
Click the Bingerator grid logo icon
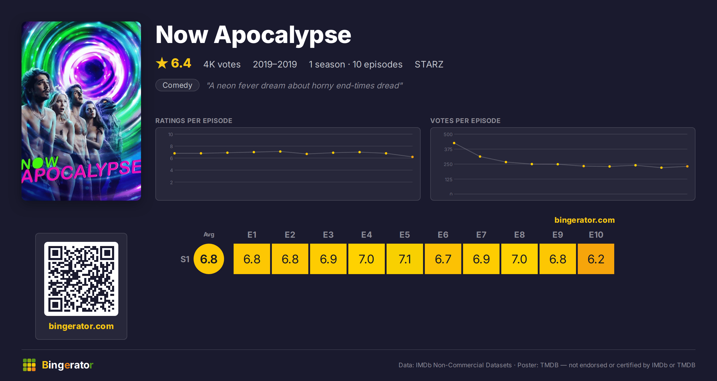pyautogui.click(x=29, y=365)
